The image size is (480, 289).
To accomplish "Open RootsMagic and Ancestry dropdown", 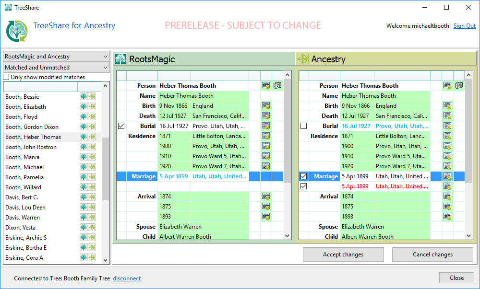I will 56,57.
